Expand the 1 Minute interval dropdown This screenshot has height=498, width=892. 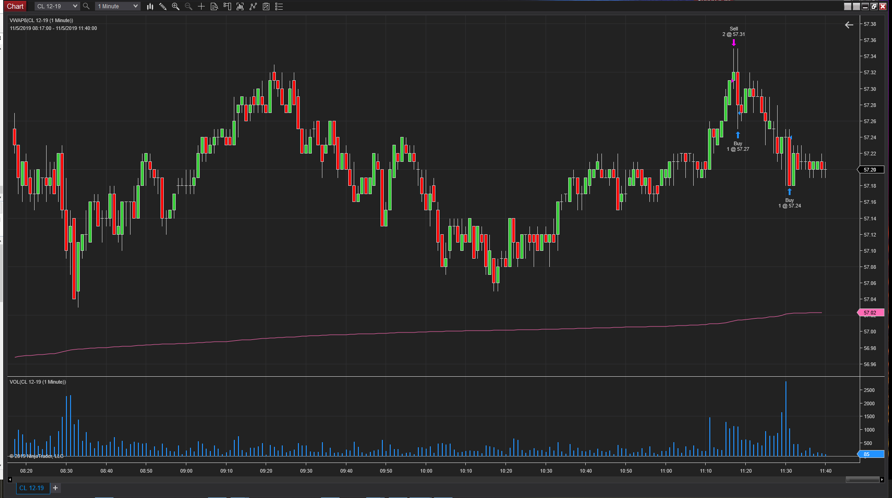118,6
